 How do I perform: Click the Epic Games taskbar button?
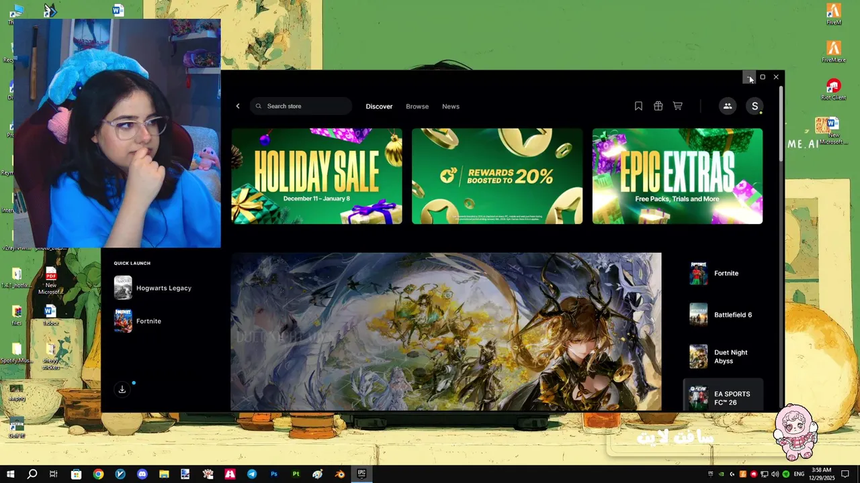point(361,474)
